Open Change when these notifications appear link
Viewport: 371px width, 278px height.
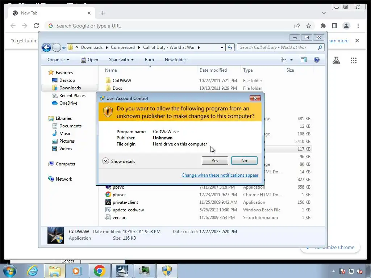click(220, 175)
